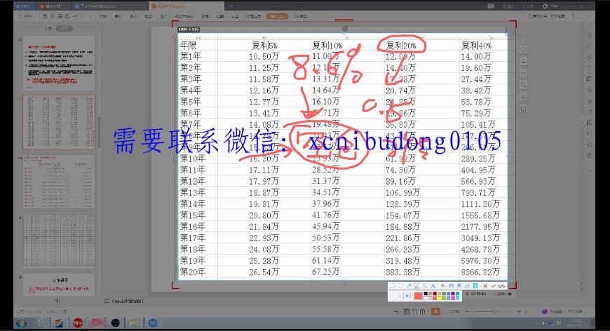The image size is (610, 331).
Task: Click the zoom in plus button
Action: click(x=520, y=311)
